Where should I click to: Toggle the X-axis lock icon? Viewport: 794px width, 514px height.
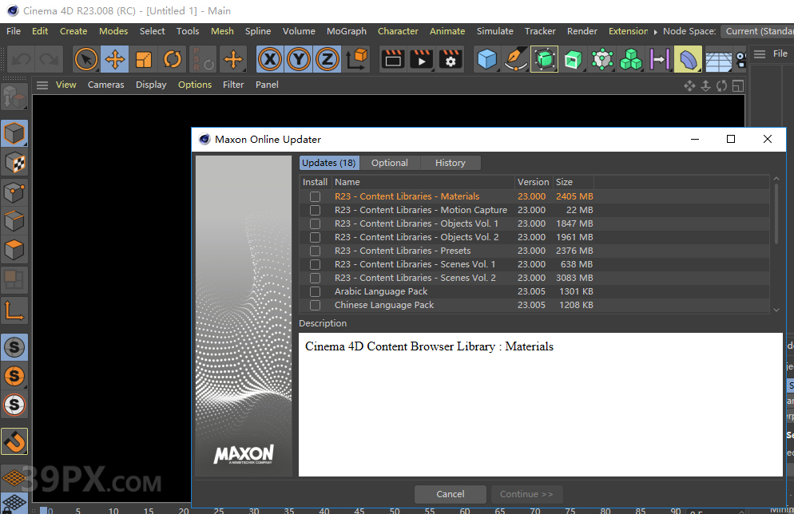coord(271,59)
